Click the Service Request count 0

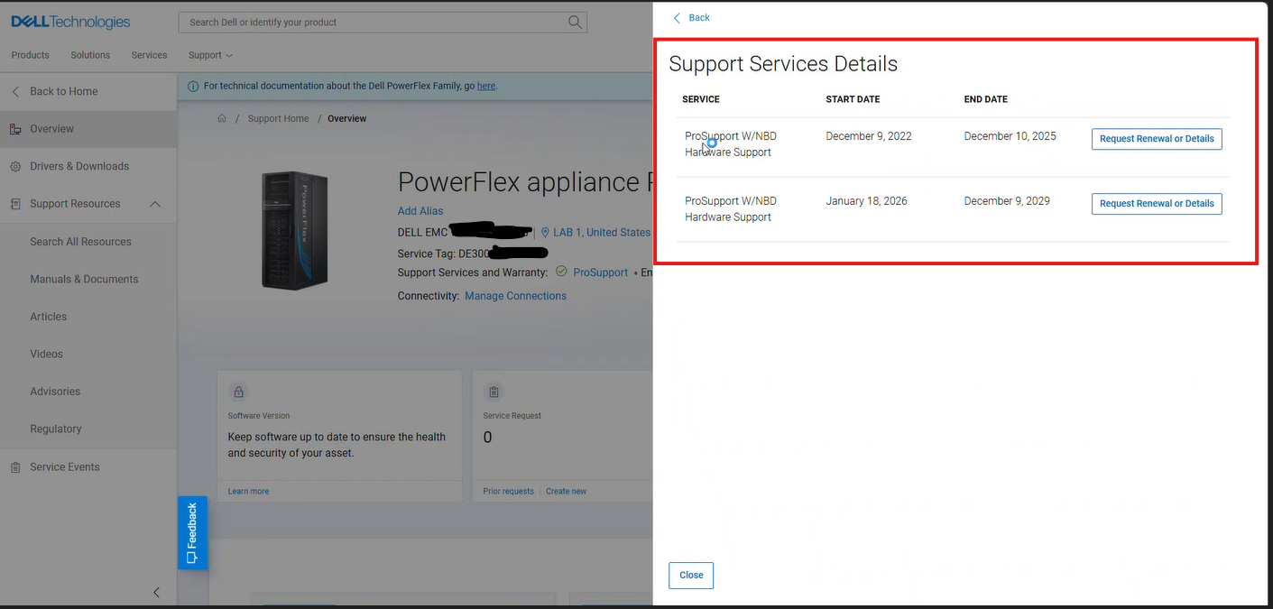(488, 438)
